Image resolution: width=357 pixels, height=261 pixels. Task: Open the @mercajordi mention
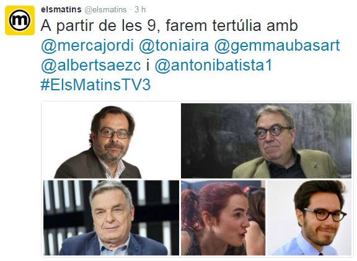tap(87, 46)
